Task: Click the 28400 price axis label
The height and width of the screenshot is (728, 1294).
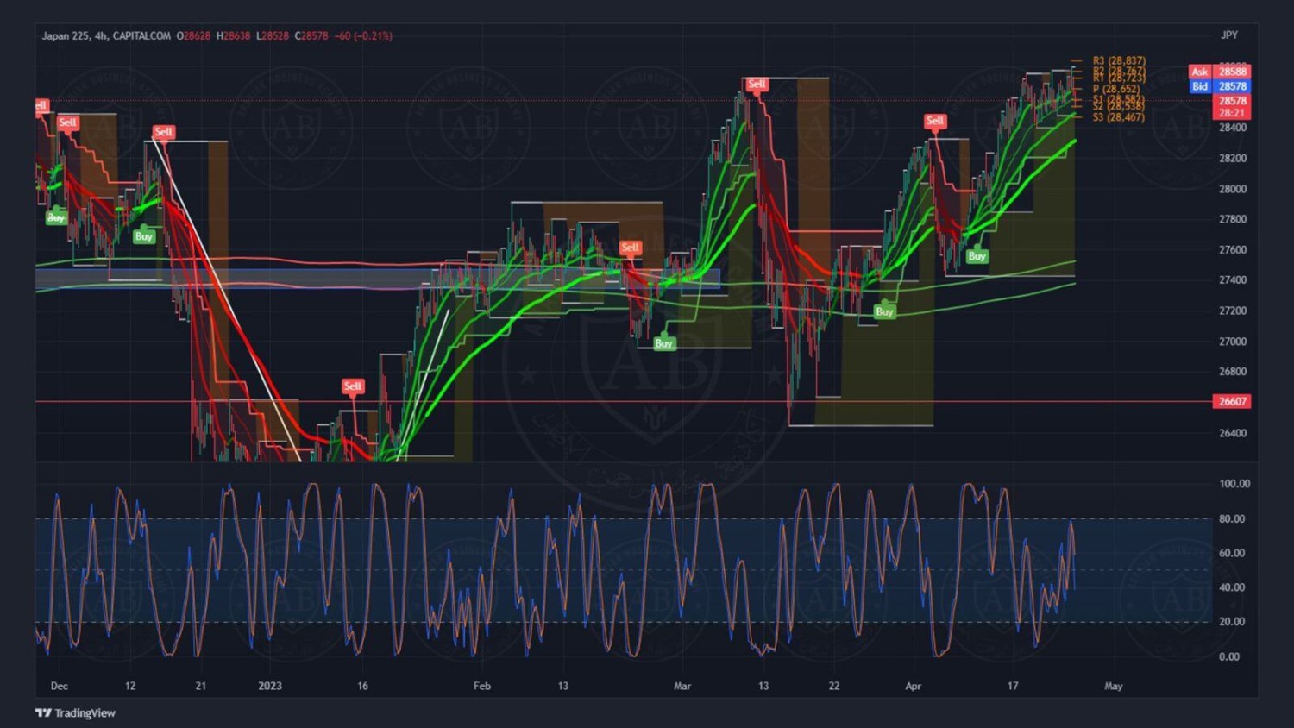Action: [x=1233, y=128]
